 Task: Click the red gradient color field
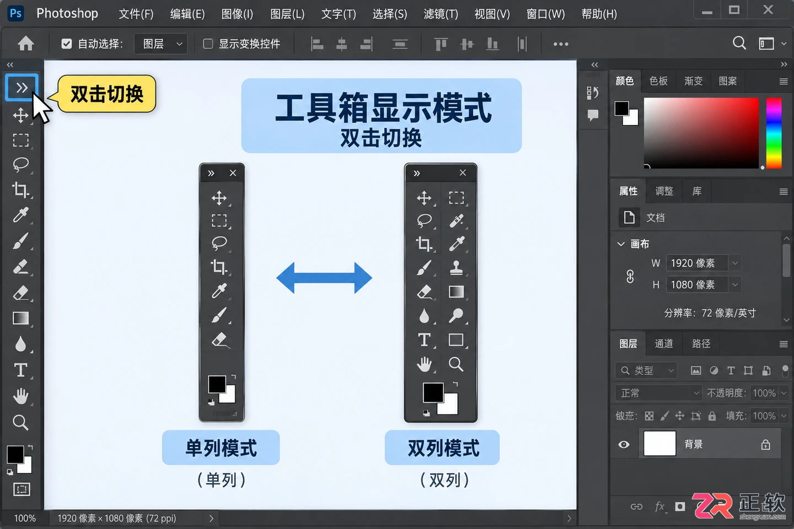701,133
